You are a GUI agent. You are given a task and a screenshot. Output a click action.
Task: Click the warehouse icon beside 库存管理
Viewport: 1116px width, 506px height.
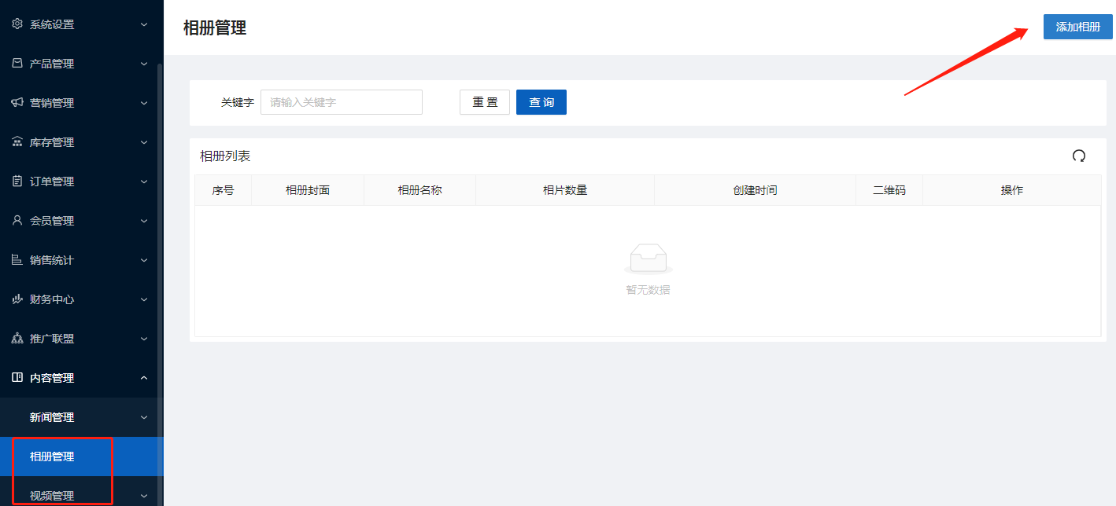[x=17, y=142]
